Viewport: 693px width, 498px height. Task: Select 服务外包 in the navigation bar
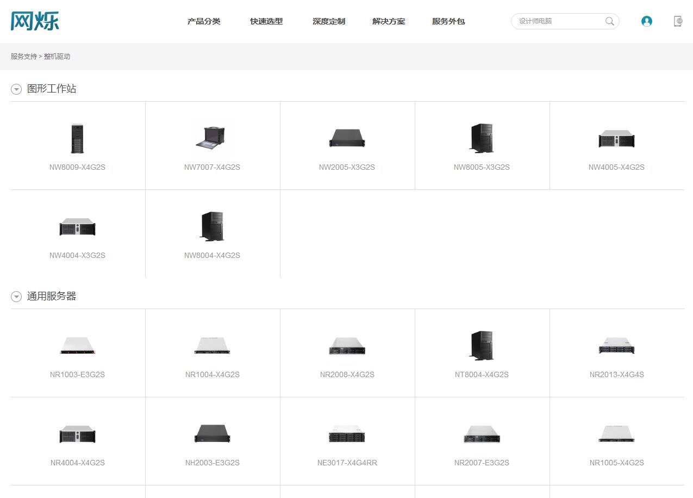point(448,21)
